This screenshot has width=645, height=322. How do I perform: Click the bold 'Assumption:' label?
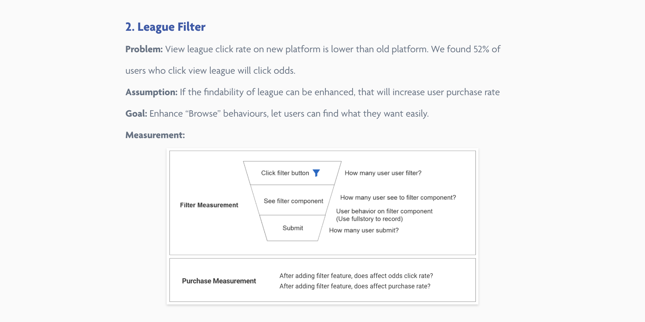coord(152,92)
